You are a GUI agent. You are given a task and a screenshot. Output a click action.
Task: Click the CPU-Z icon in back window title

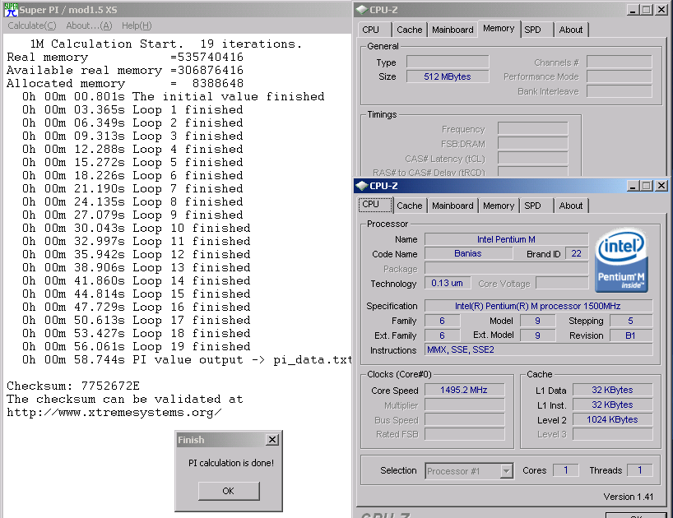(362, 9)
